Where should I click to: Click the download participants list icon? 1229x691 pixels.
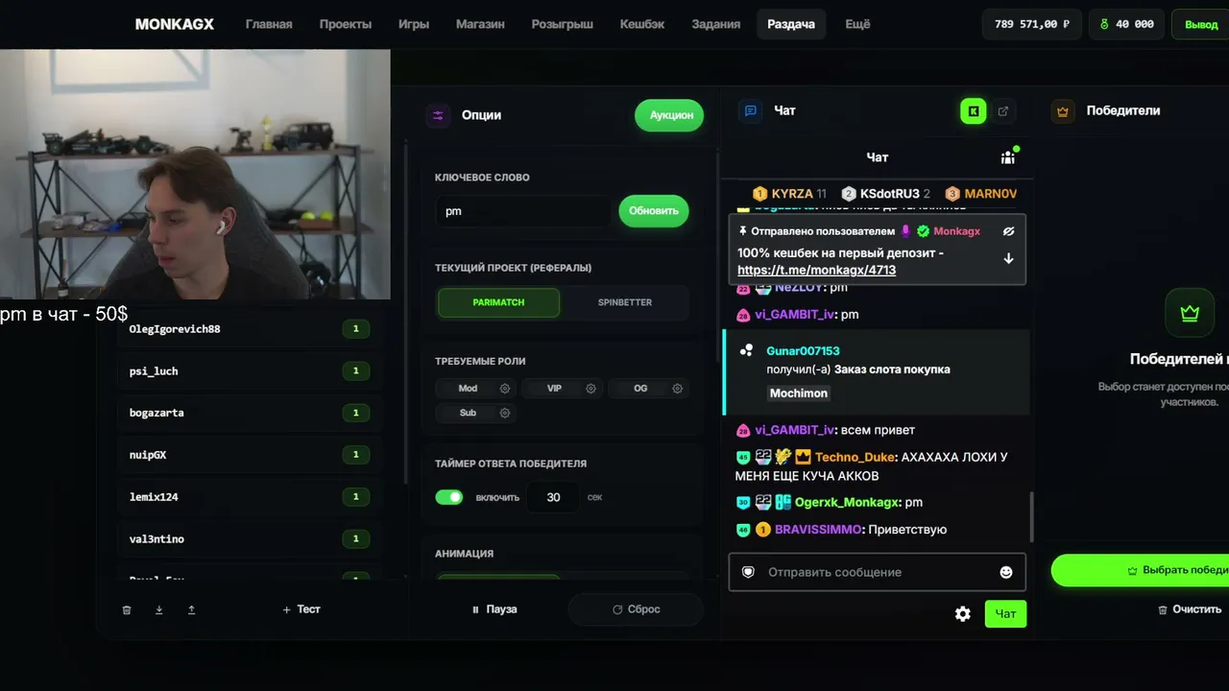click(159, 609)
